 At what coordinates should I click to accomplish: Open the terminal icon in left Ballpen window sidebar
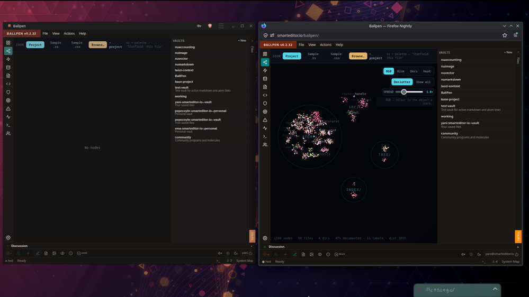point(8,125)
